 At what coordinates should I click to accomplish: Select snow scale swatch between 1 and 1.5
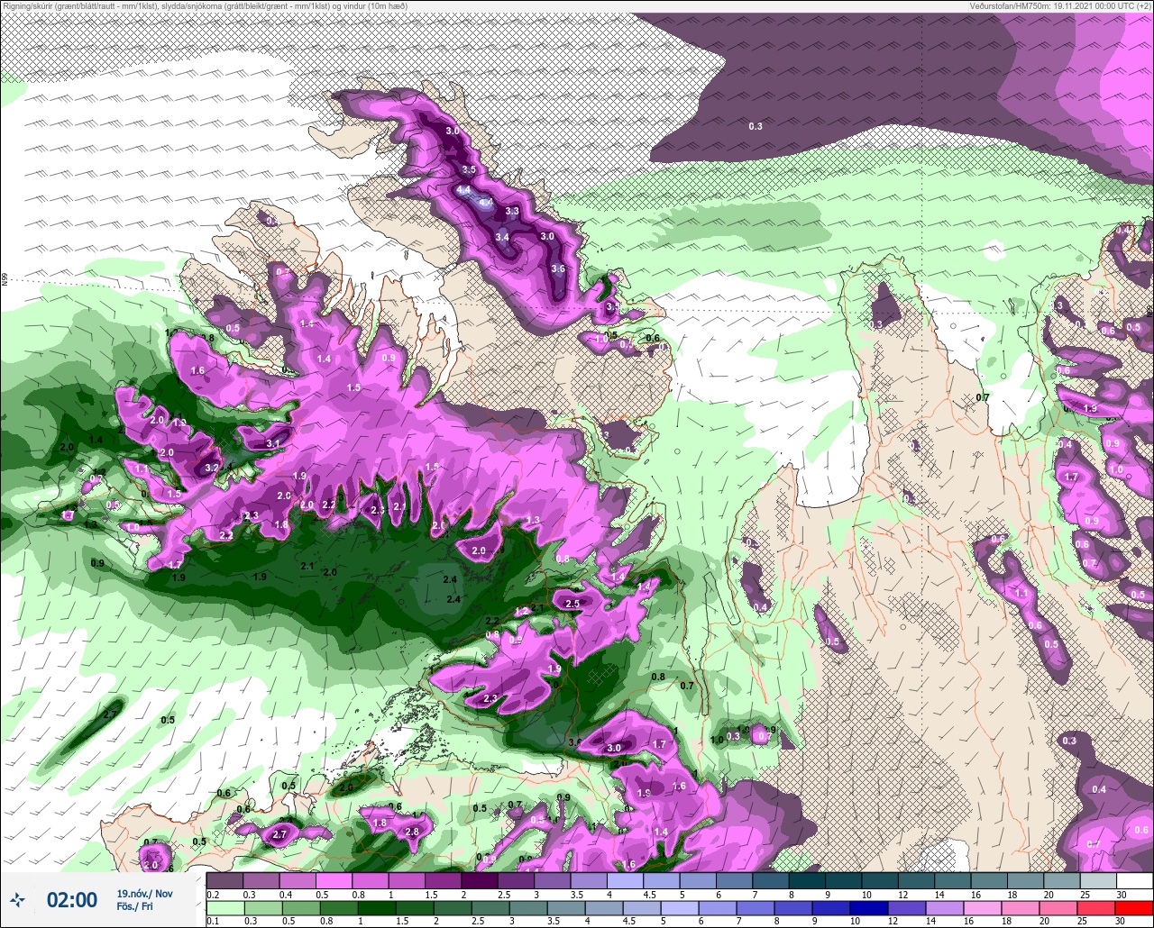point(407,880)
